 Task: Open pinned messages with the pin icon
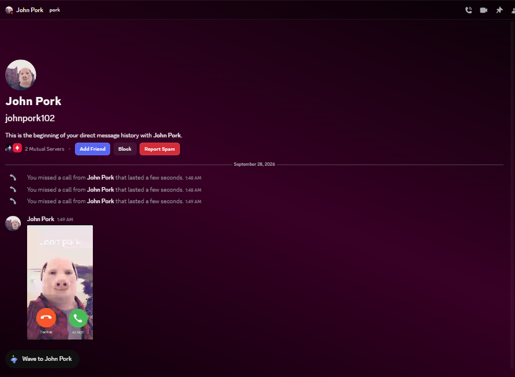click(x=499, y=10)
